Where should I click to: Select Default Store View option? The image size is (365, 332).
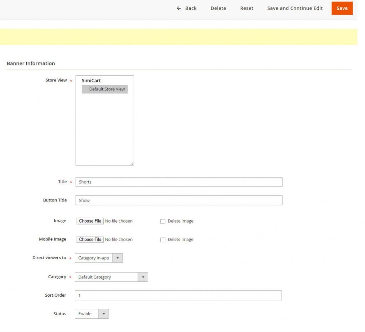pos(105,89)
